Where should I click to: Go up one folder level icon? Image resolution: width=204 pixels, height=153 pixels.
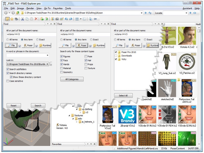click(18, 13)
